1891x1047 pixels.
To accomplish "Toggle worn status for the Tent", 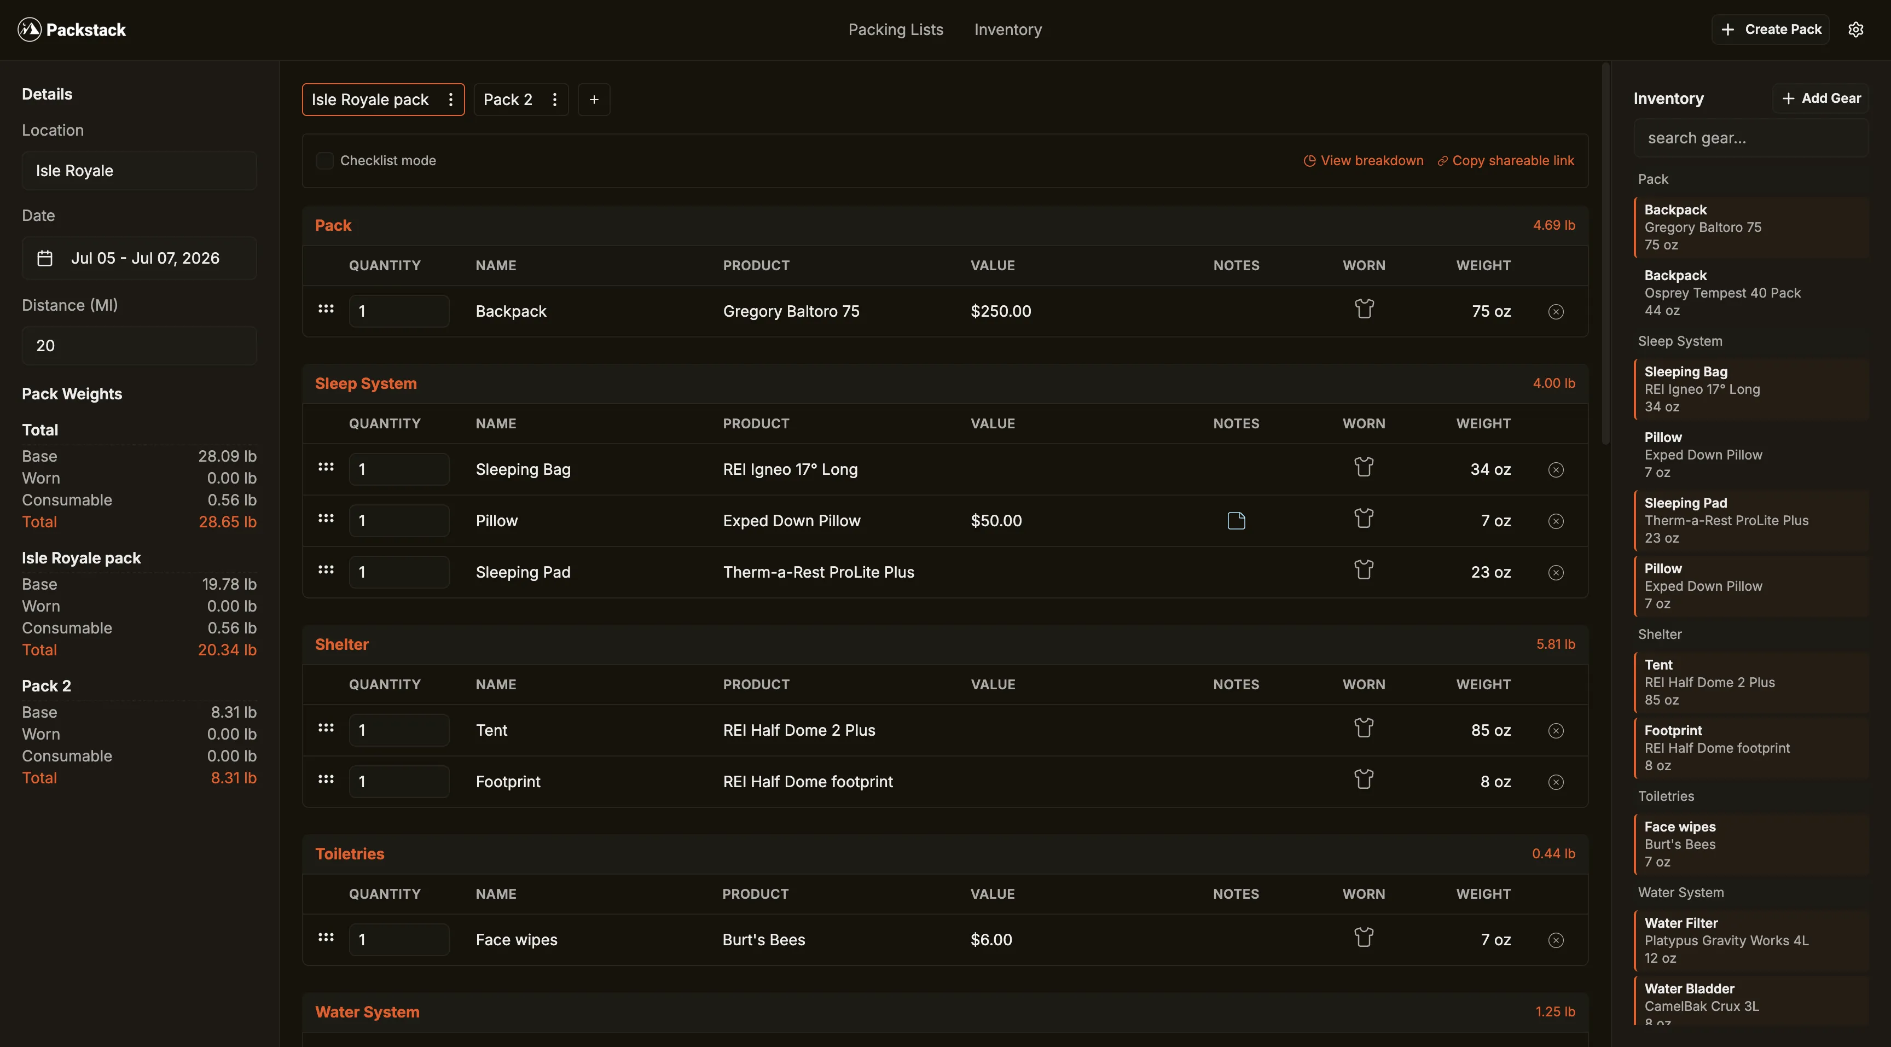I will click(1364, 727).
